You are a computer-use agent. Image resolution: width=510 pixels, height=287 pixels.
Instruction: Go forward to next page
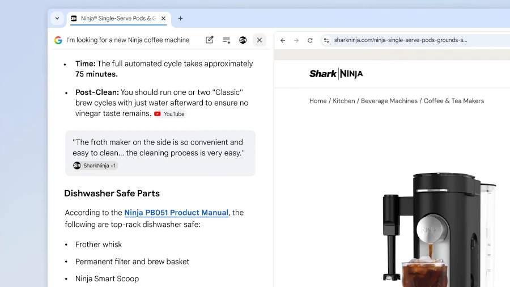pos(296,40)
